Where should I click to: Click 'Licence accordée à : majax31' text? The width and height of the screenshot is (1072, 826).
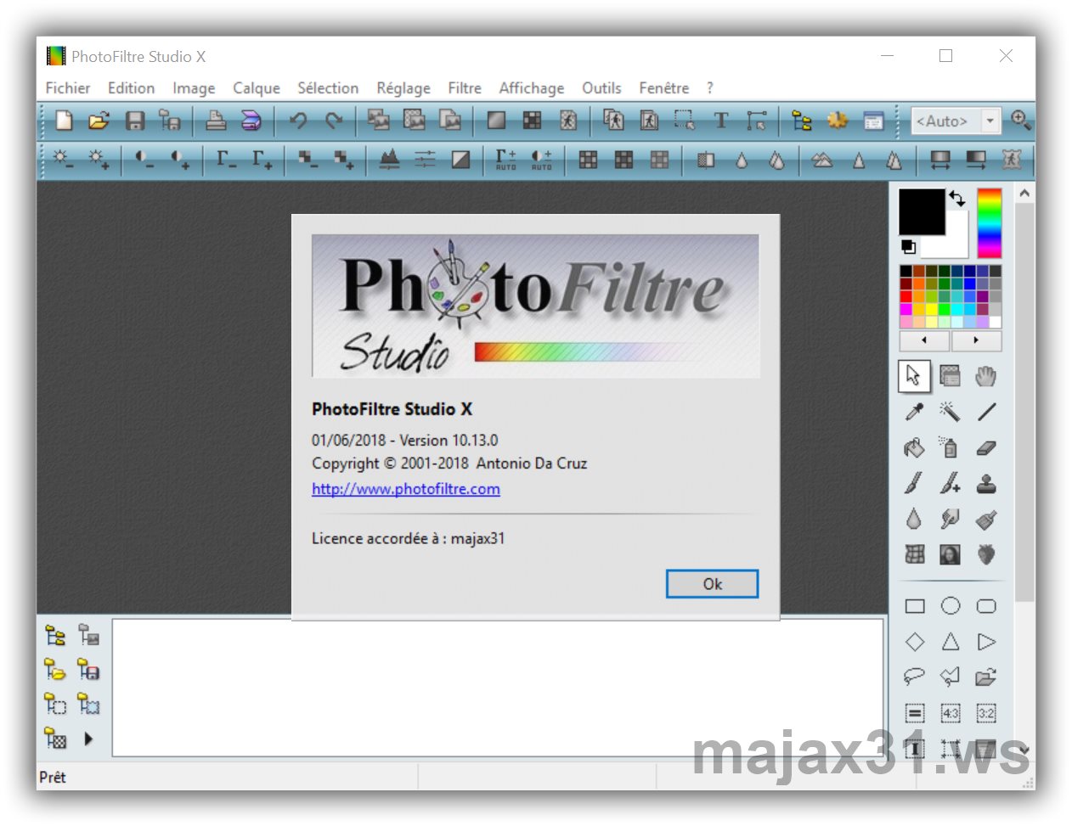coord(409,538)
